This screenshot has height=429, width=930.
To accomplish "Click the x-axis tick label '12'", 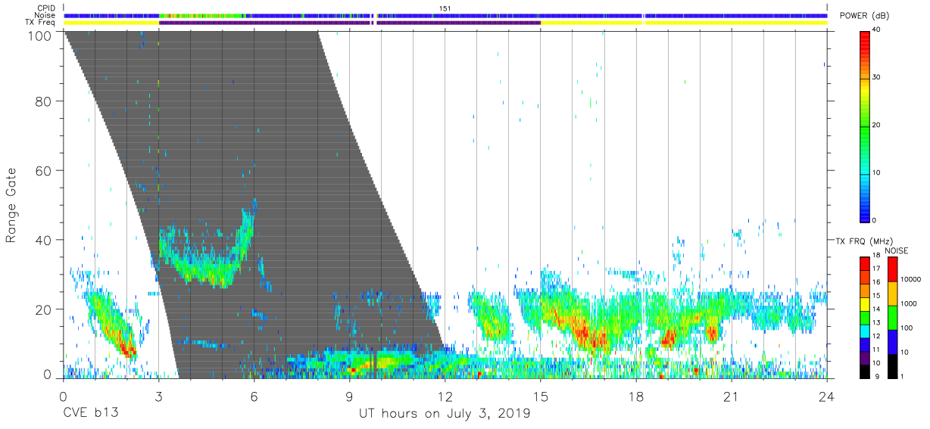I will 445,396.
